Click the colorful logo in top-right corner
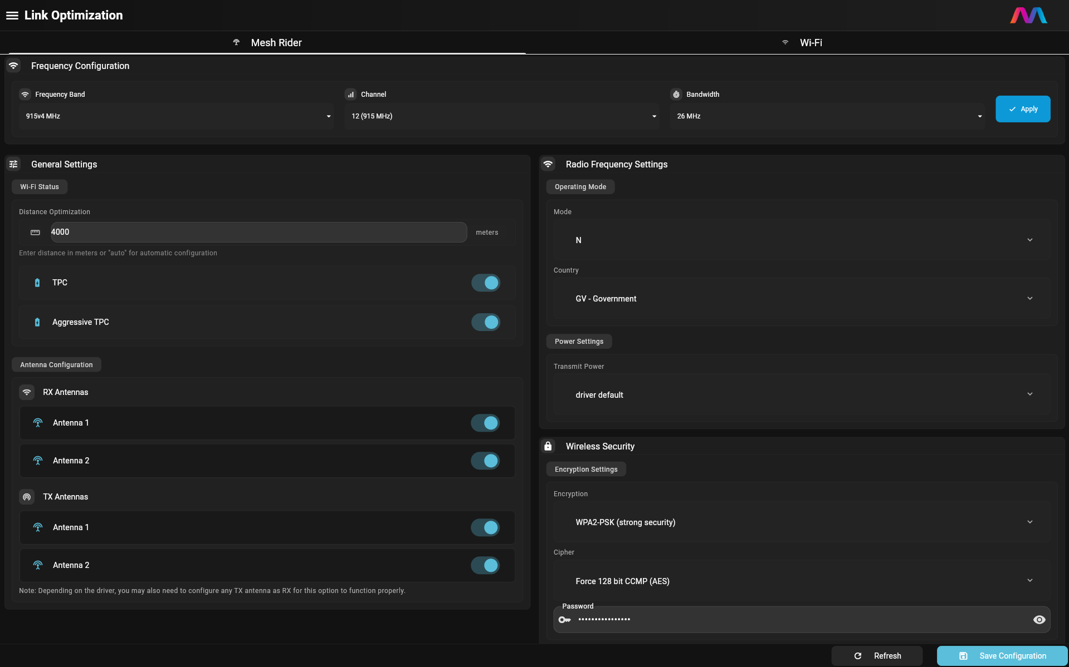This screenshot has width=1069, height=667. (1028, 16)
